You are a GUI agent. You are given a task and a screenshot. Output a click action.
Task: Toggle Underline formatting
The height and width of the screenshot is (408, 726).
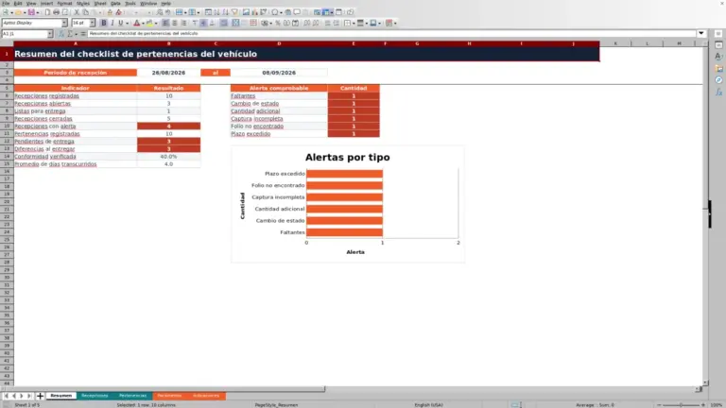120,23
